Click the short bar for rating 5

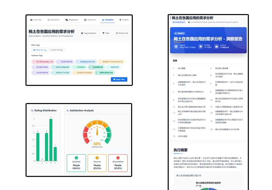[x=55, y=154]
